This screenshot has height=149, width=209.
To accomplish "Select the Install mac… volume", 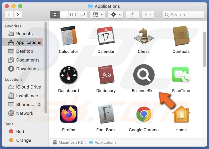I will 23,96.
